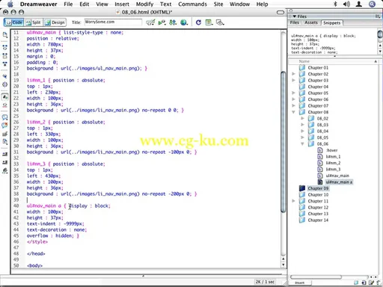Expand the Chapter 02 folder

tap(293, 74)
